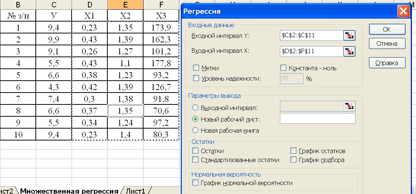Select cell with value 0,38

89,75
